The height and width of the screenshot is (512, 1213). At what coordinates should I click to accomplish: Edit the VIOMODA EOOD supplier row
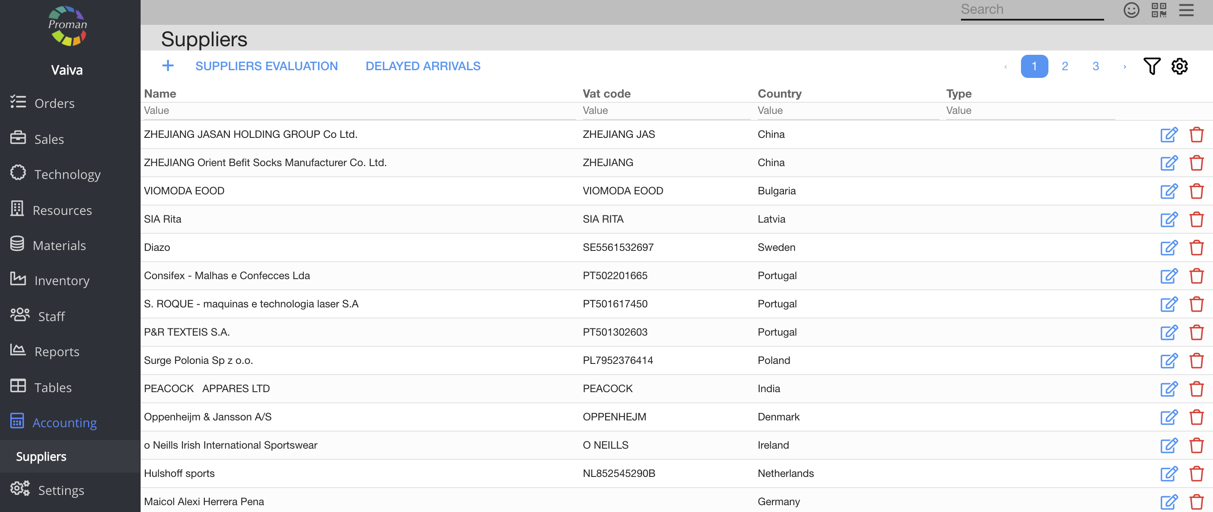1168,191
